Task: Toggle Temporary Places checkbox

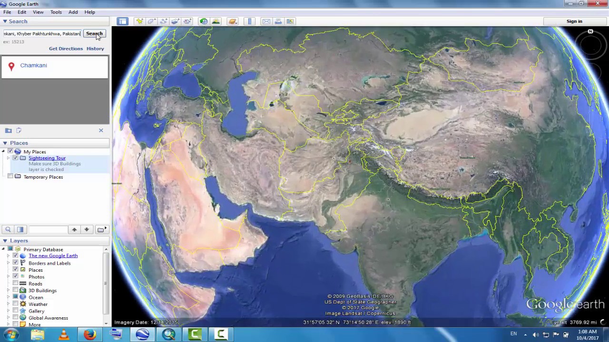Action: pos(10,177)
